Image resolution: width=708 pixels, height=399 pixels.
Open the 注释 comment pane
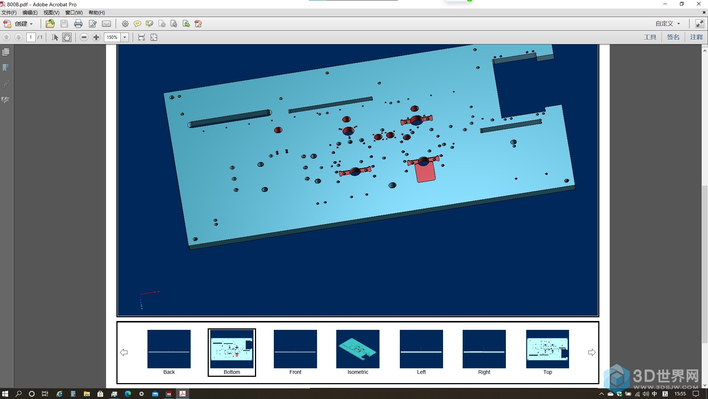pos(696,37)
